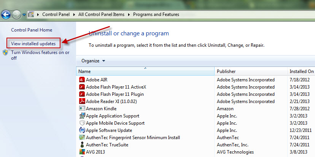Open Control Panel Home link
The image size is (315, 157).
click(32, 30)
